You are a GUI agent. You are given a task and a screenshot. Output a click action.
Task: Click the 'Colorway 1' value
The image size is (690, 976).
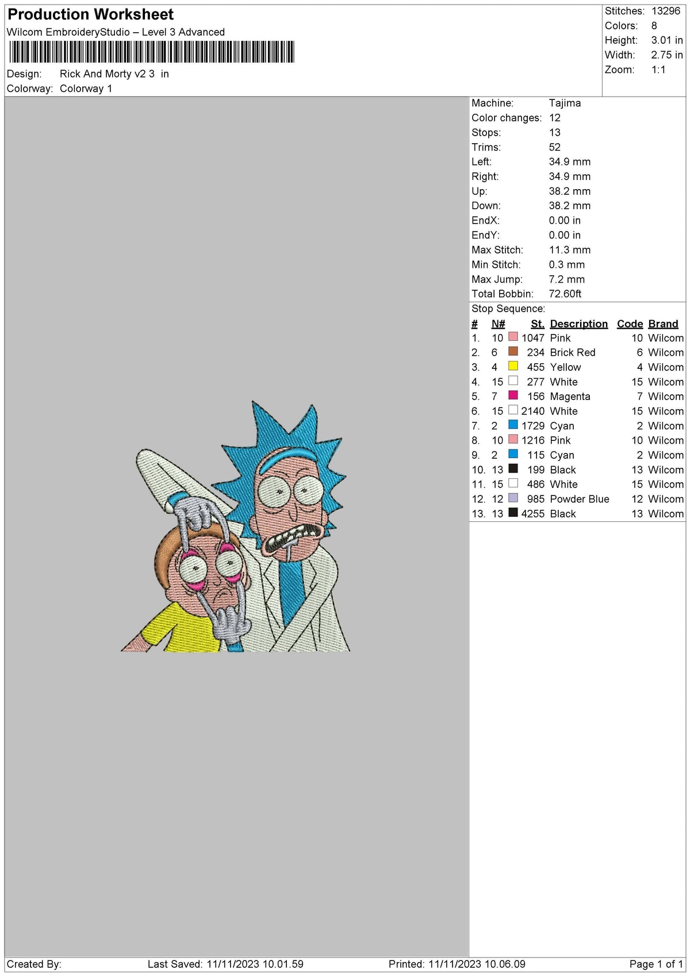86,89
